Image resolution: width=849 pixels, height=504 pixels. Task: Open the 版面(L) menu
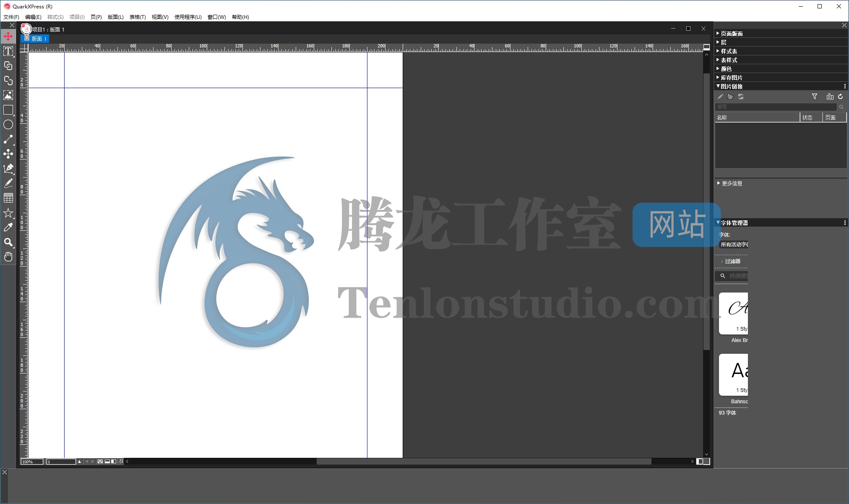[x=115, y=17]
